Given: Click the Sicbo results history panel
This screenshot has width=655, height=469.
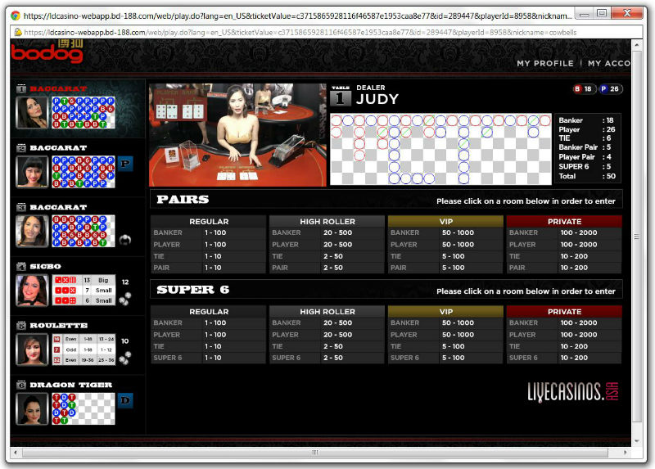Looking at the screenshot, I should pyautogui.click(x=84, y=291).
